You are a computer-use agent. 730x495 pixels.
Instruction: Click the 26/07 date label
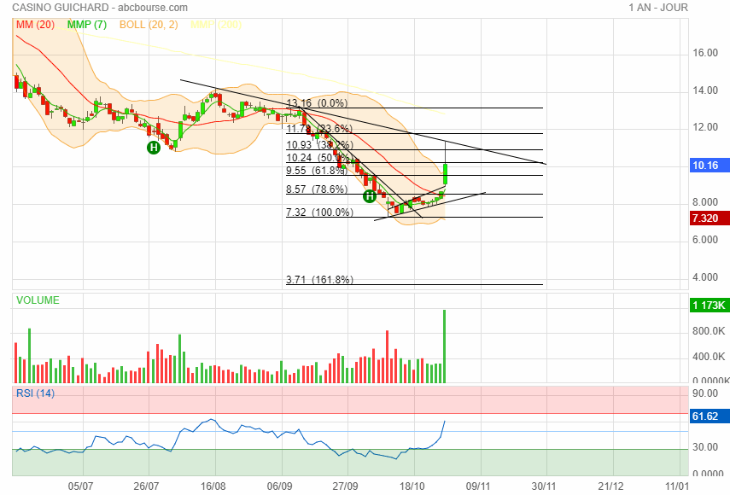pos(147,486)
